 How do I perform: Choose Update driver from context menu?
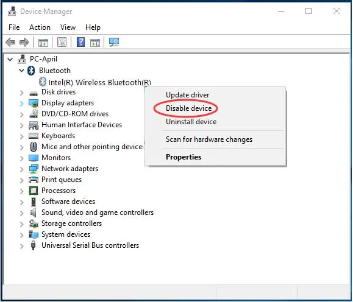click(188, 94)
